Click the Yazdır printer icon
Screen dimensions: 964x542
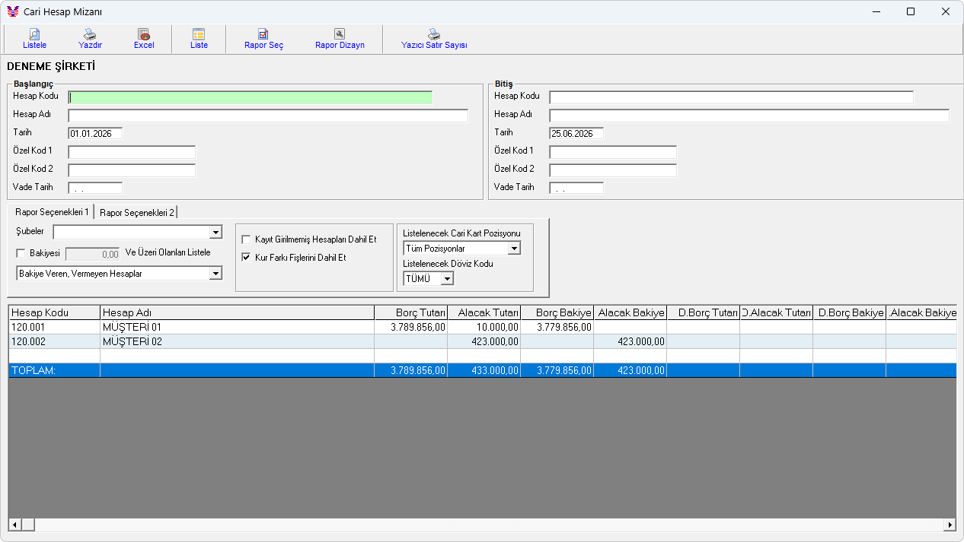[90, 34]
